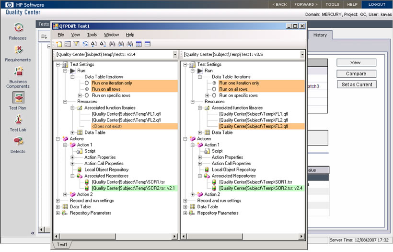
Task: Click LOGOUT in the top bar
Action: 377,4
